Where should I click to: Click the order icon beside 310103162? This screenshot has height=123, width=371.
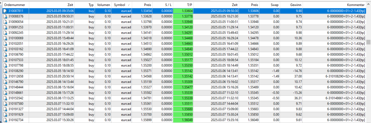[5, 49]
